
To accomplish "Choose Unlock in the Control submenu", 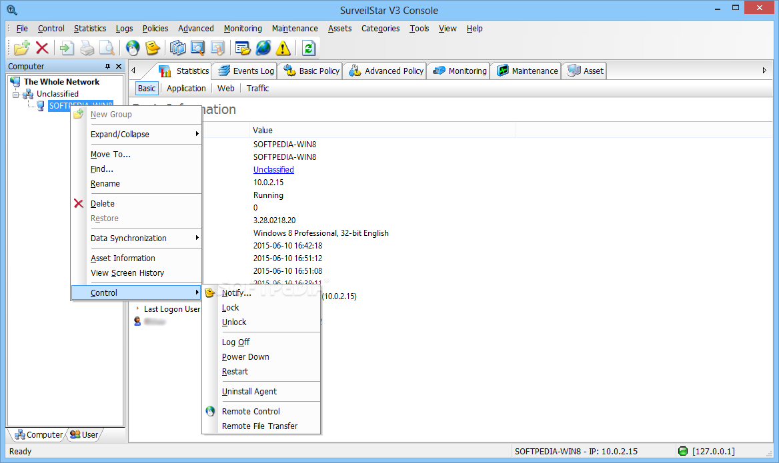I will 261,322.
